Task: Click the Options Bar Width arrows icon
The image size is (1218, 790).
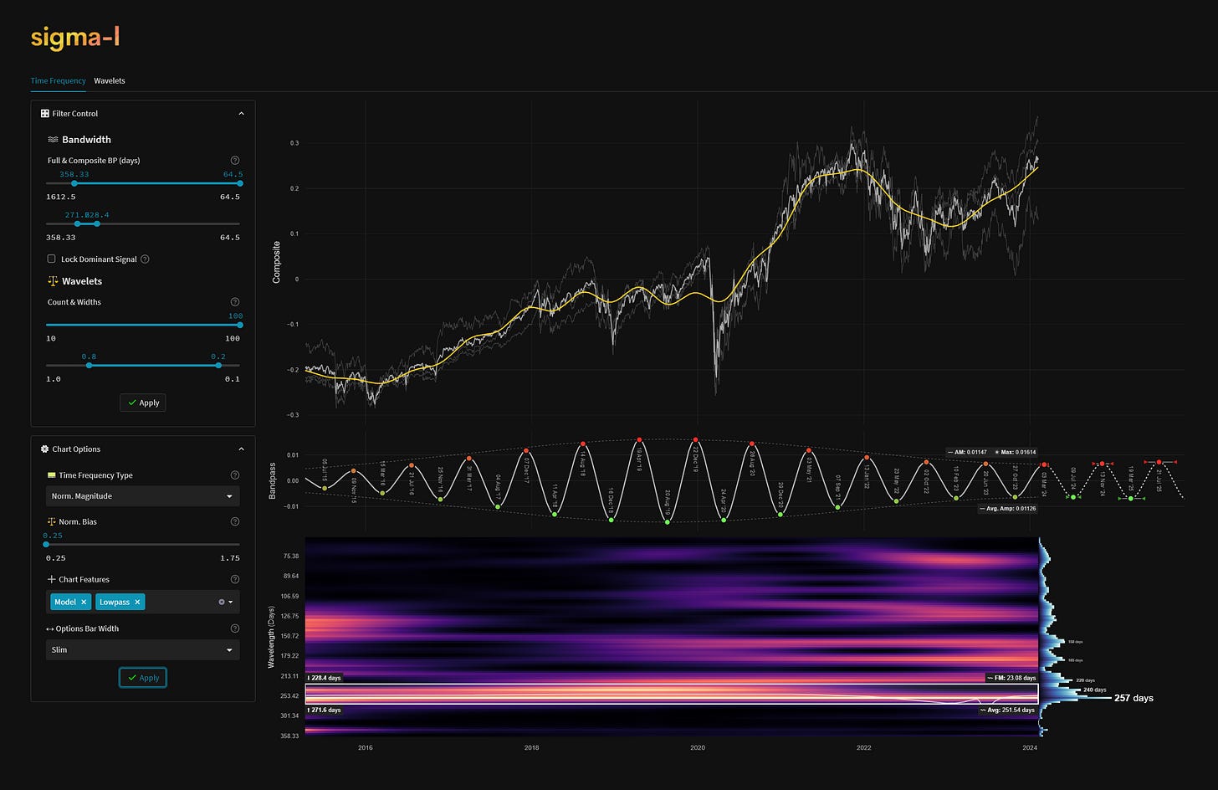Action: [x=51, y=628]
